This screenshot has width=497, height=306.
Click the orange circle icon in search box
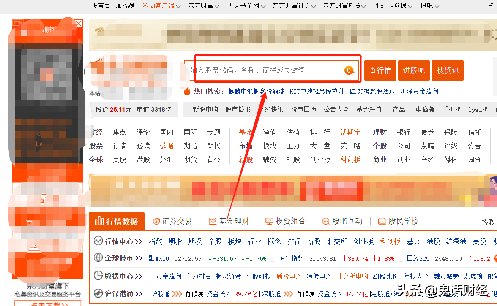(x=349, y=70)
